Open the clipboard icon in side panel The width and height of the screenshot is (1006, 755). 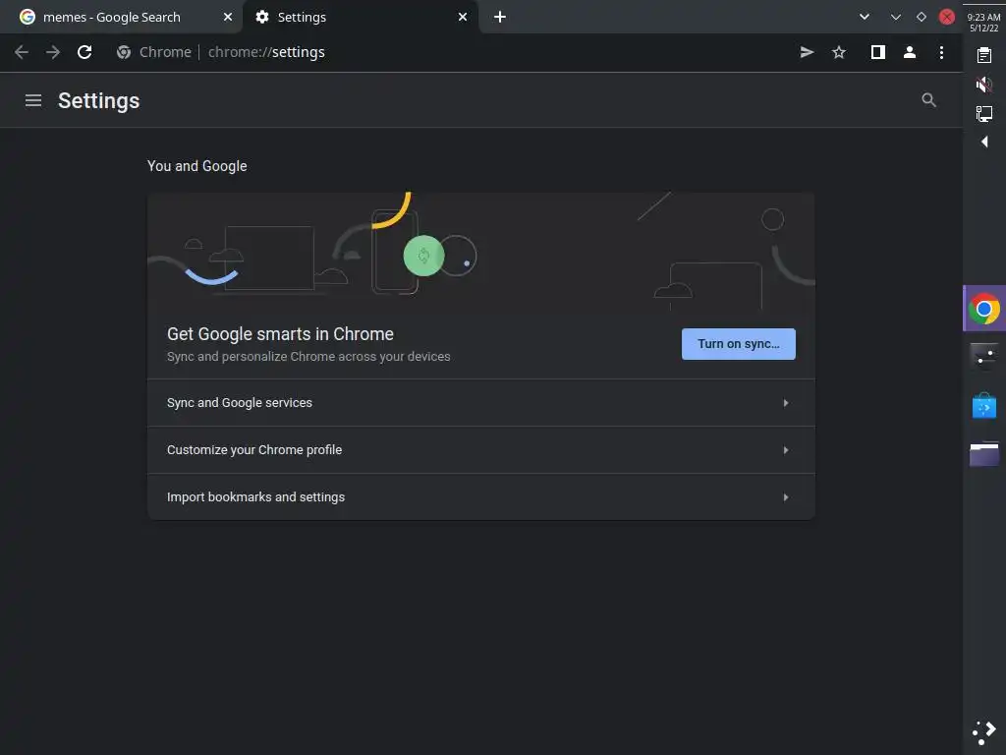click(x=984, y=55)
